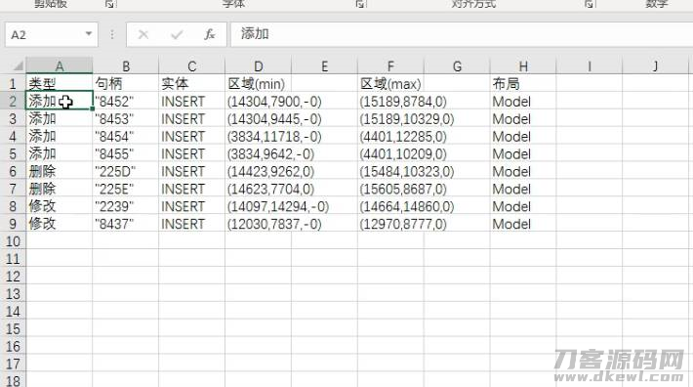Viewport: 693px width, 387px height.
Task: Select row 6 header
Action: click(13, 172)
